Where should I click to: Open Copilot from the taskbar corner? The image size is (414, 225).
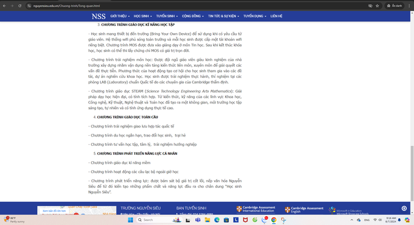pos(407,220)
